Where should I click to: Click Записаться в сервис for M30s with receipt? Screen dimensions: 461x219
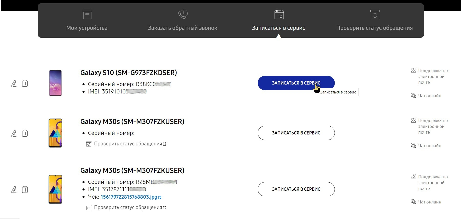[x=296, y=189]
